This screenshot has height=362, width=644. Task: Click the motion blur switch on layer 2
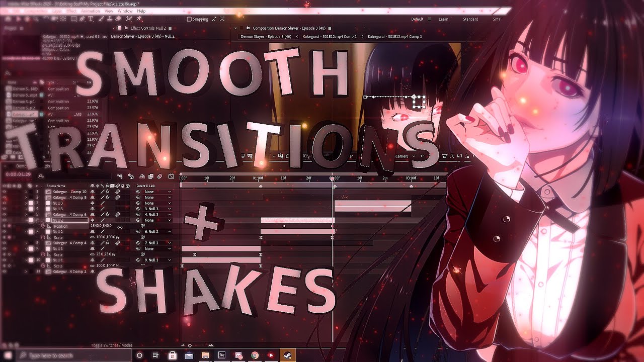coord(117,198)
